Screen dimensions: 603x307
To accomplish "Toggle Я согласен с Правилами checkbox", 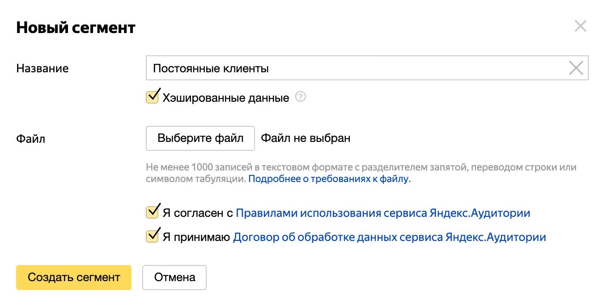I will (x=152, y=213).
